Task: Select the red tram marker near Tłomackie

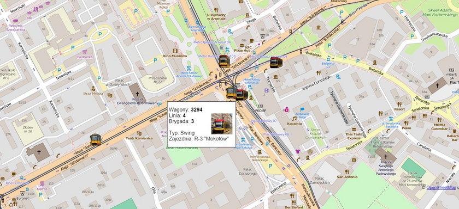Action: [x=276, y=63]
